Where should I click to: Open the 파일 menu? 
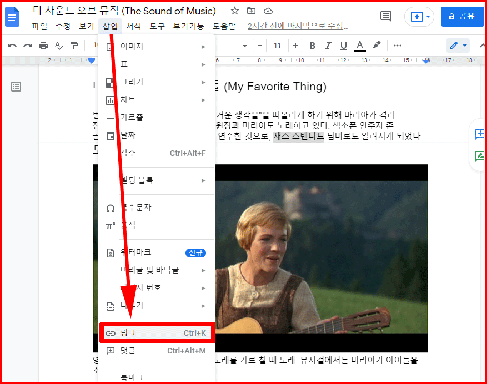coord(39,27)
